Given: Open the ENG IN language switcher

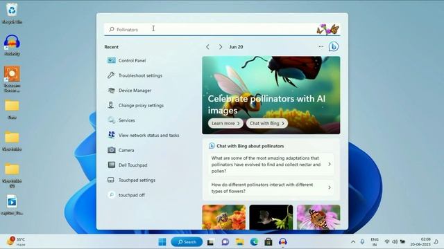Looking at the screenshot, I should pos(375,242).
